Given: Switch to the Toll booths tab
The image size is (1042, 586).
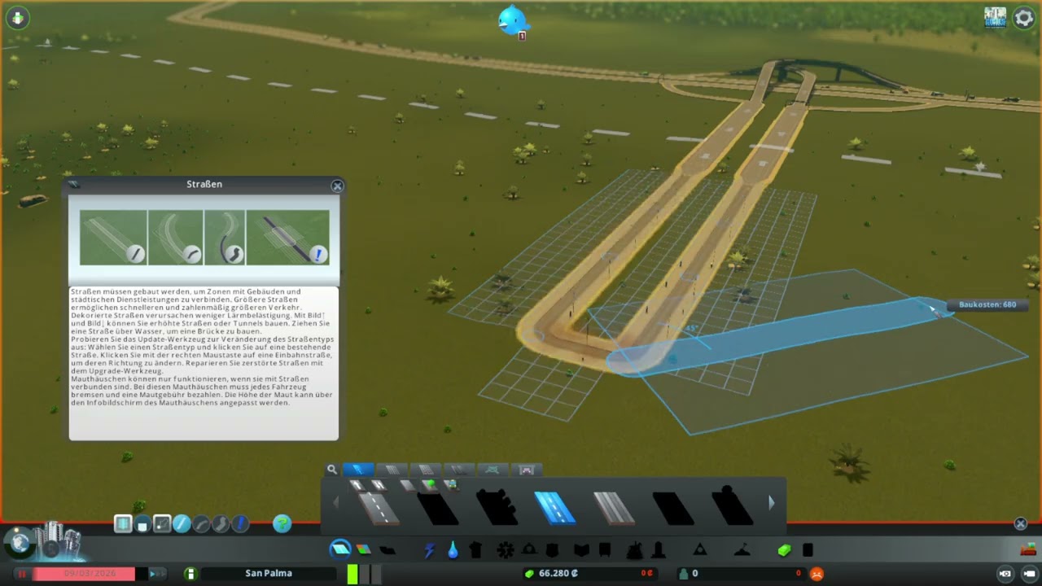Looking at the screenshot, I should click(526, 470).
